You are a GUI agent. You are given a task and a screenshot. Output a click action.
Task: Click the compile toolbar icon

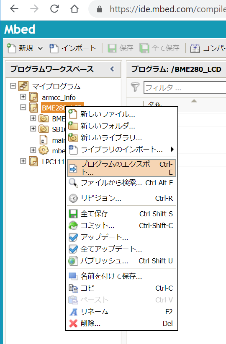195,48
